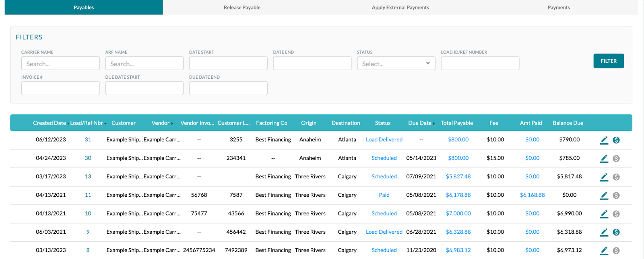Open $7,000.00 total payable link
The height and width of the screenshot is (259, 644).
tap(458, 214)
